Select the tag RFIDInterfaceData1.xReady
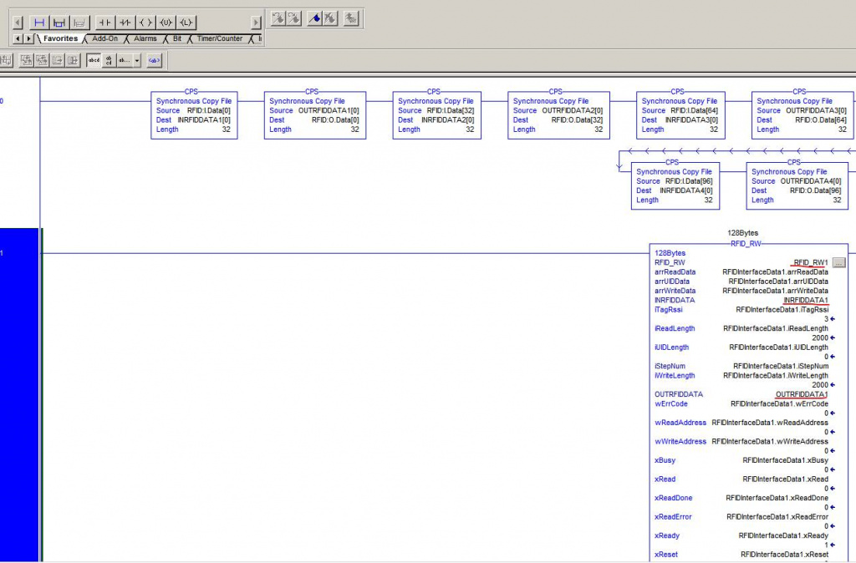856x563 pixels. pos(783,535)
